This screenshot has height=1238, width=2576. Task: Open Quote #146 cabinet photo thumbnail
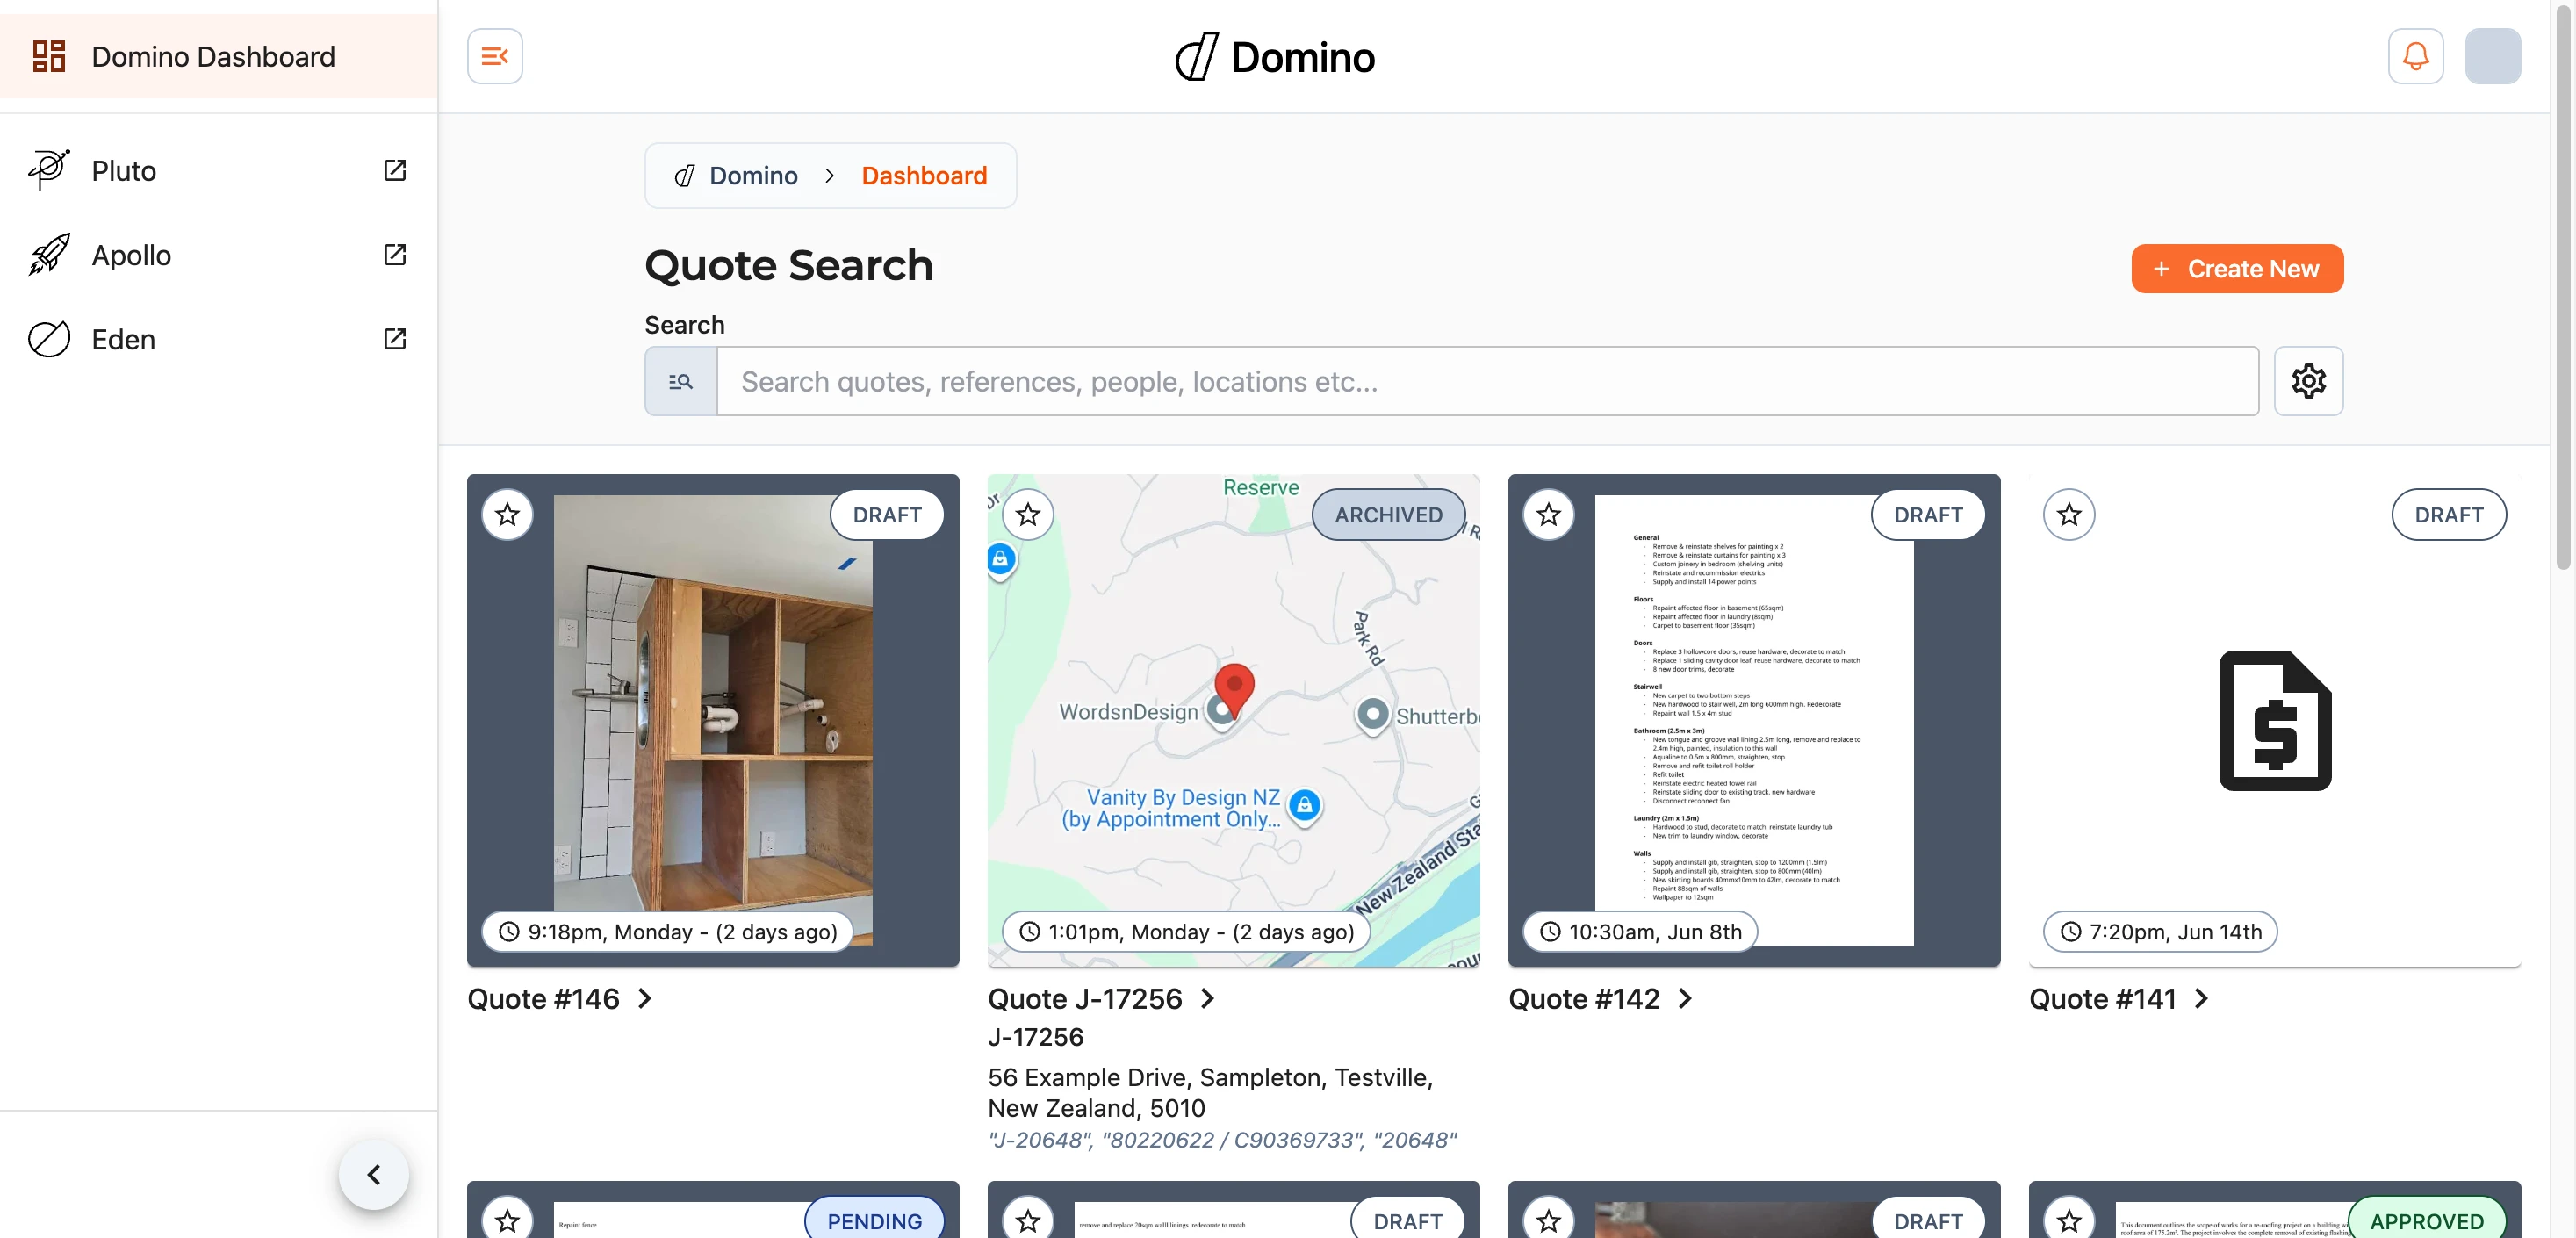713,719
